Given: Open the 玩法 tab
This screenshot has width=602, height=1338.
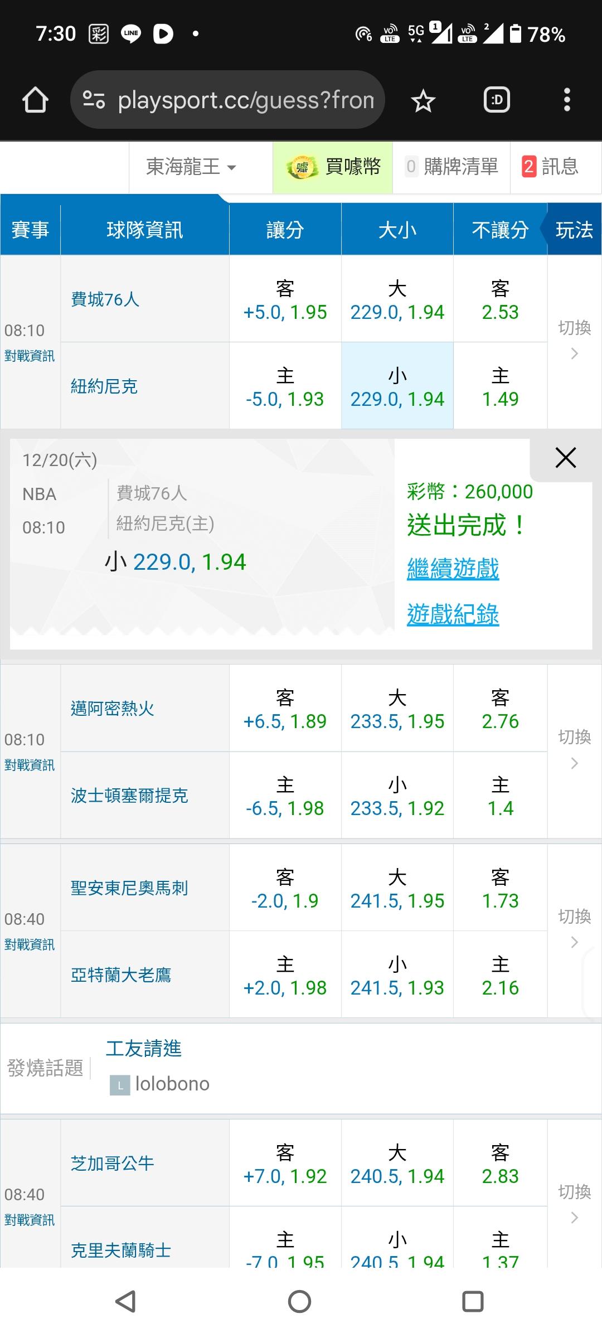Looking at the screenshot, I should [574, 230].
